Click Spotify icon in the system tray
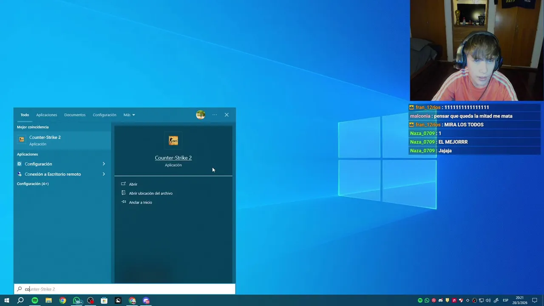 [x=420, y=300]
